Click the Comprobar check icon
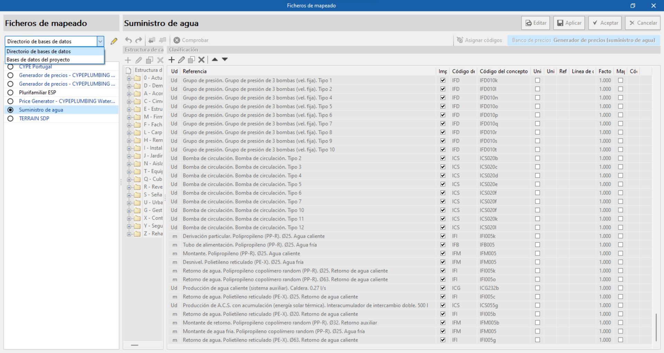 (191, 40)
